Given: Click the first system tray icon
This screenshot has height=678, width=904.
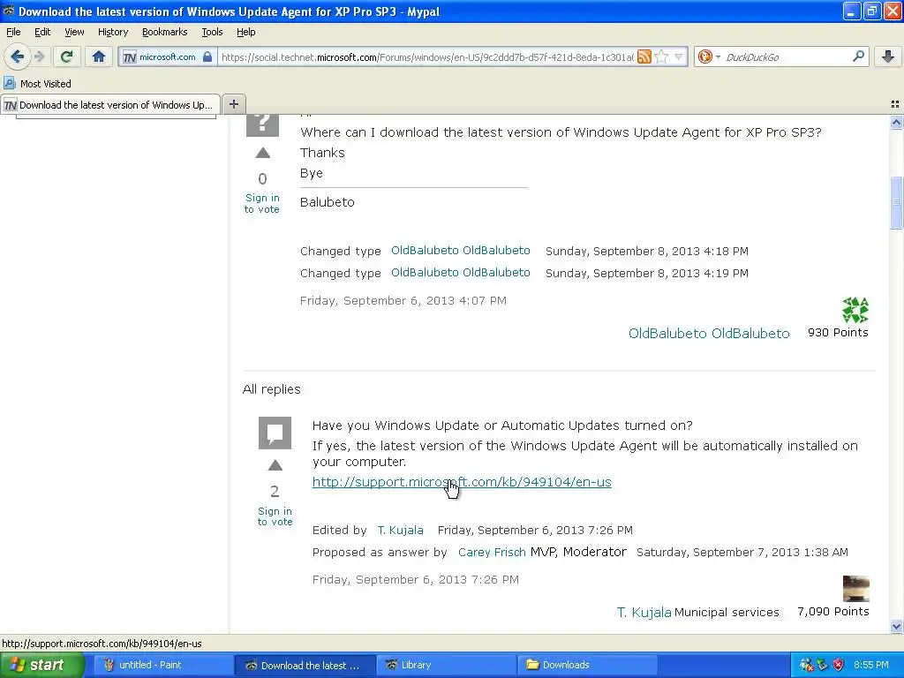Looking at the screenshot, I should coord(806,665).
